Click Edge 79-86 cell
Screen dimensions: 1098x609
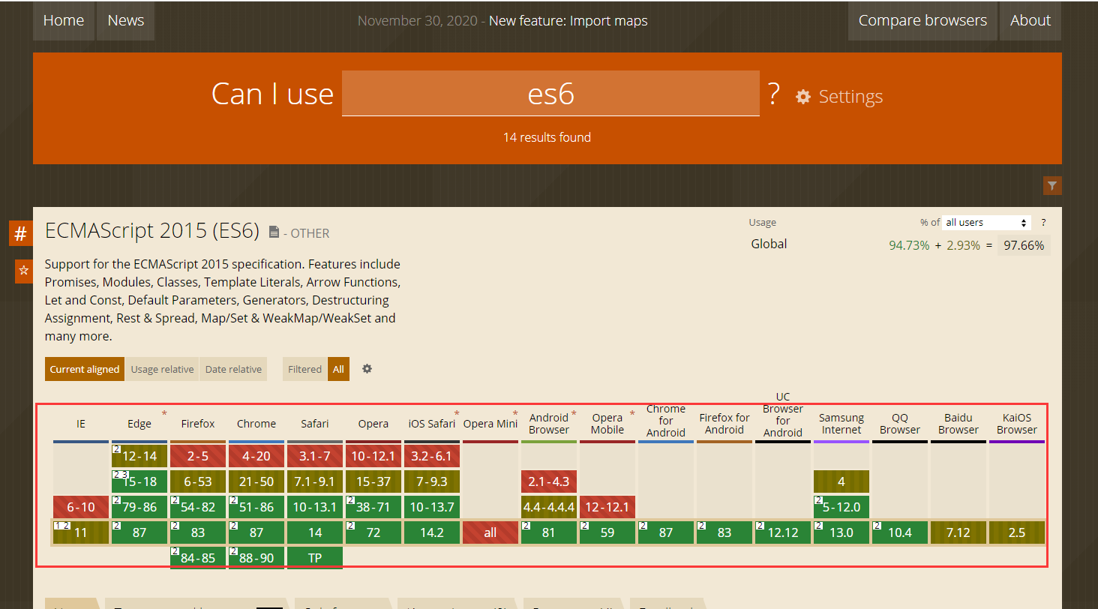(139, 507)
